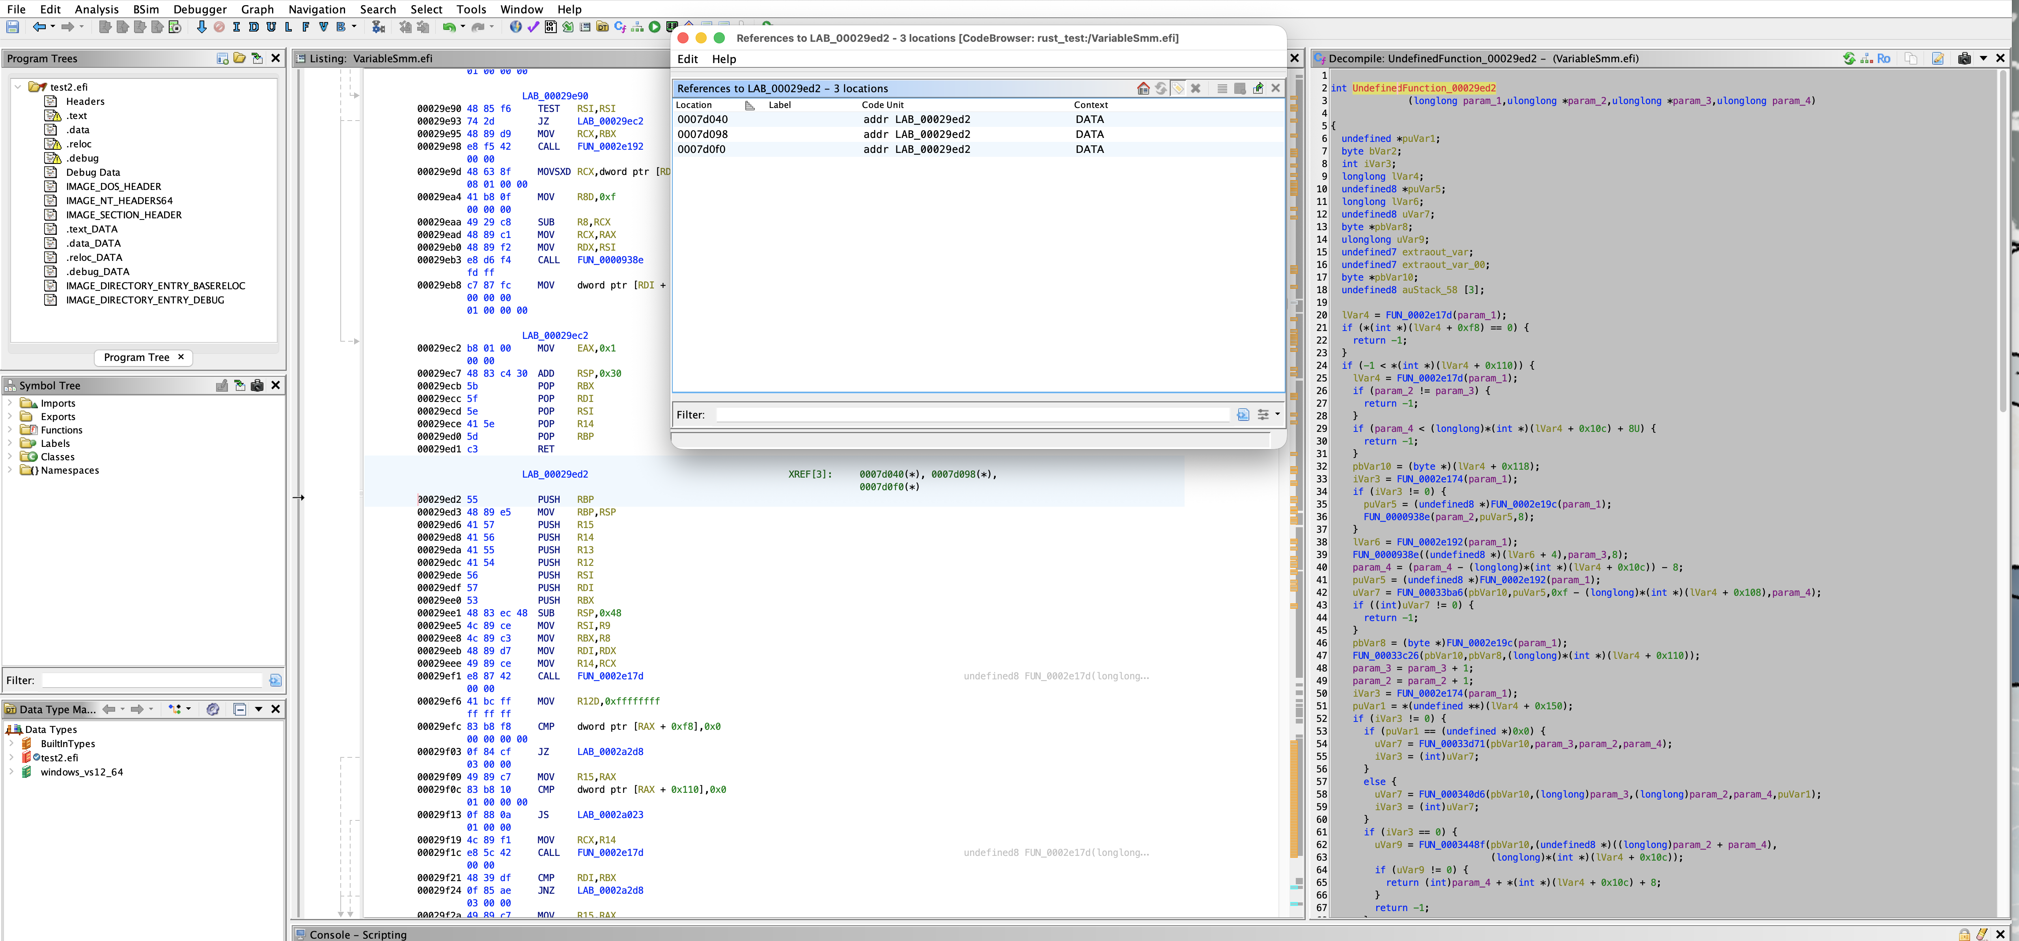This screenshot has height=941, width=2019.
Task: Click the Decompile panel re-decompile refresh icon
Action: click(x=1849, y=59)
